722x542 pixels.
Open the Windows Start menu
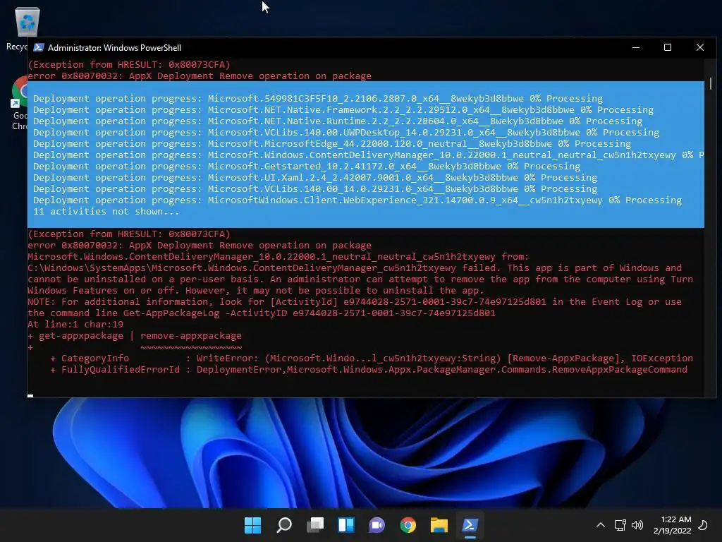(x=252, y=525)
